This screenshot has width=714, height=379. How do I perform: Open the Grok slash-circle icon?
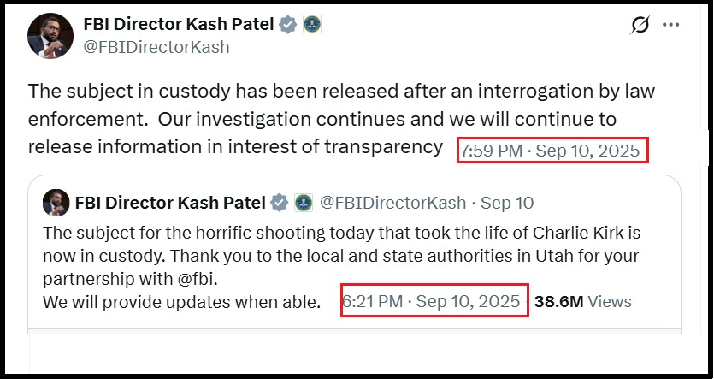click(640, 25)
